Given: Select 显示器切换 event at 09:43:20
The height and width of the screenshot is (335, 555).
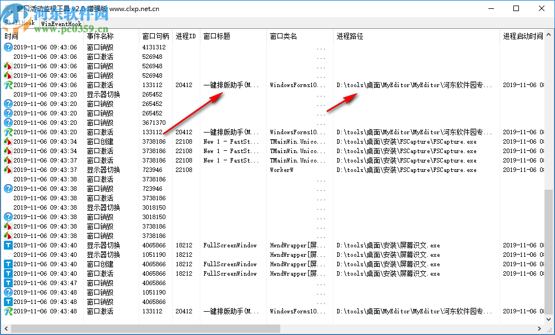Looking at the screenshot, I should [x=104, y=94].
